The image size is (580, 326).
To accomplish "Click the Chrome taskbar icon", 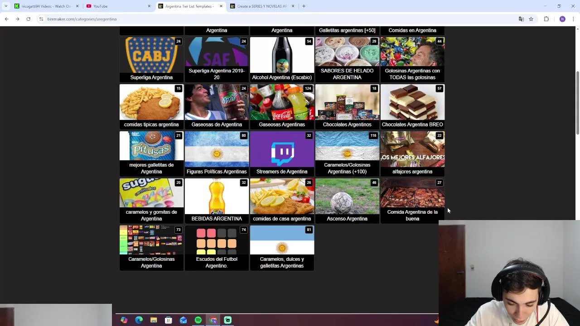I will tap(213, 320).
